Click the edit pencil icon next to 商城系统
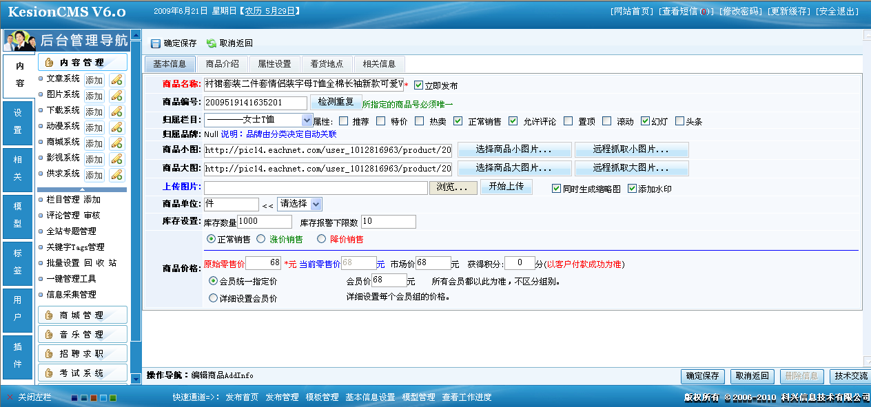Viewport: 871px width, 407px height. click(x=117, y=143)
